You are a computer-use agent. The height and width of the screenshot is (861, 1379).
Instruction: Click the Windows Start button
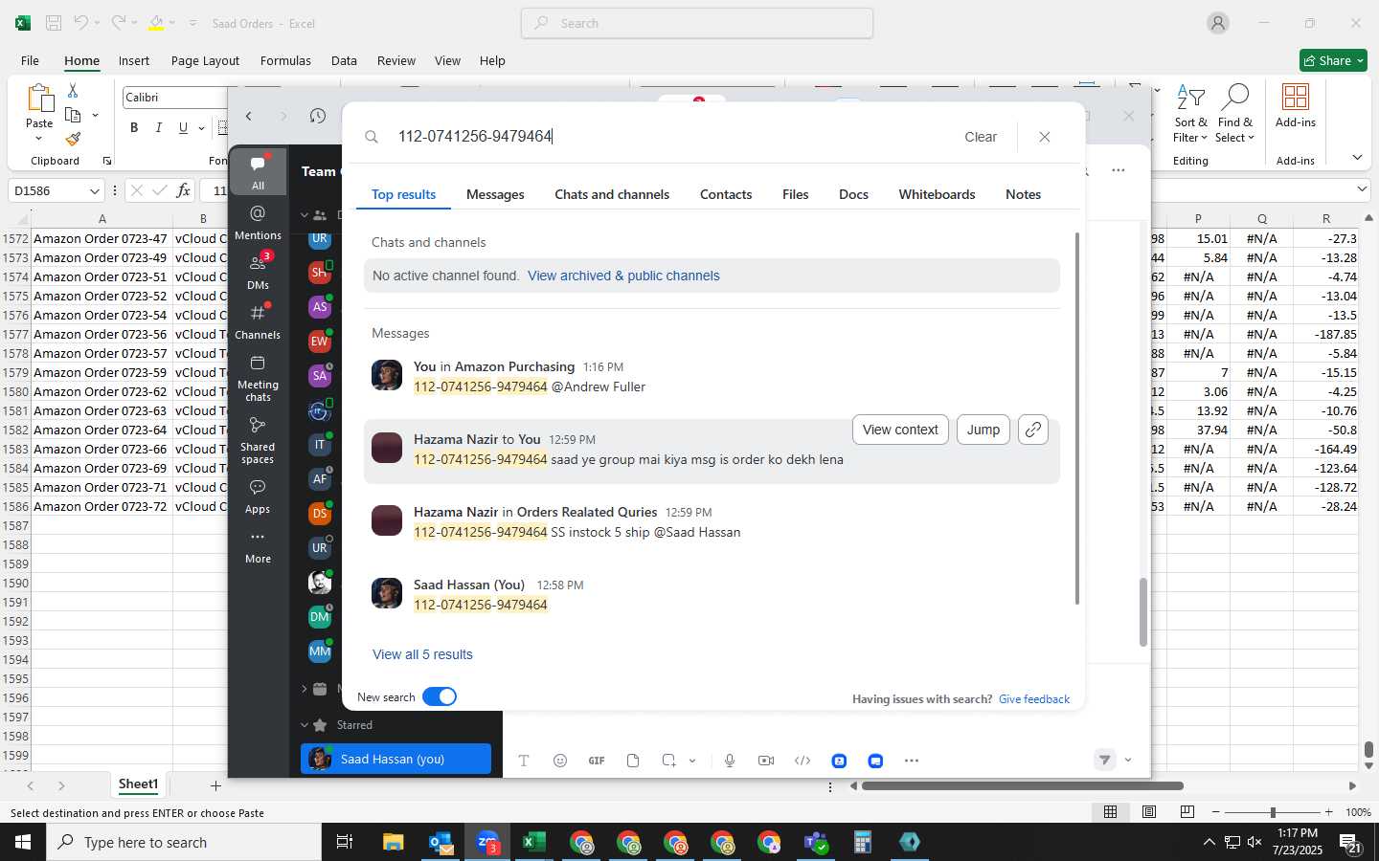23,842
